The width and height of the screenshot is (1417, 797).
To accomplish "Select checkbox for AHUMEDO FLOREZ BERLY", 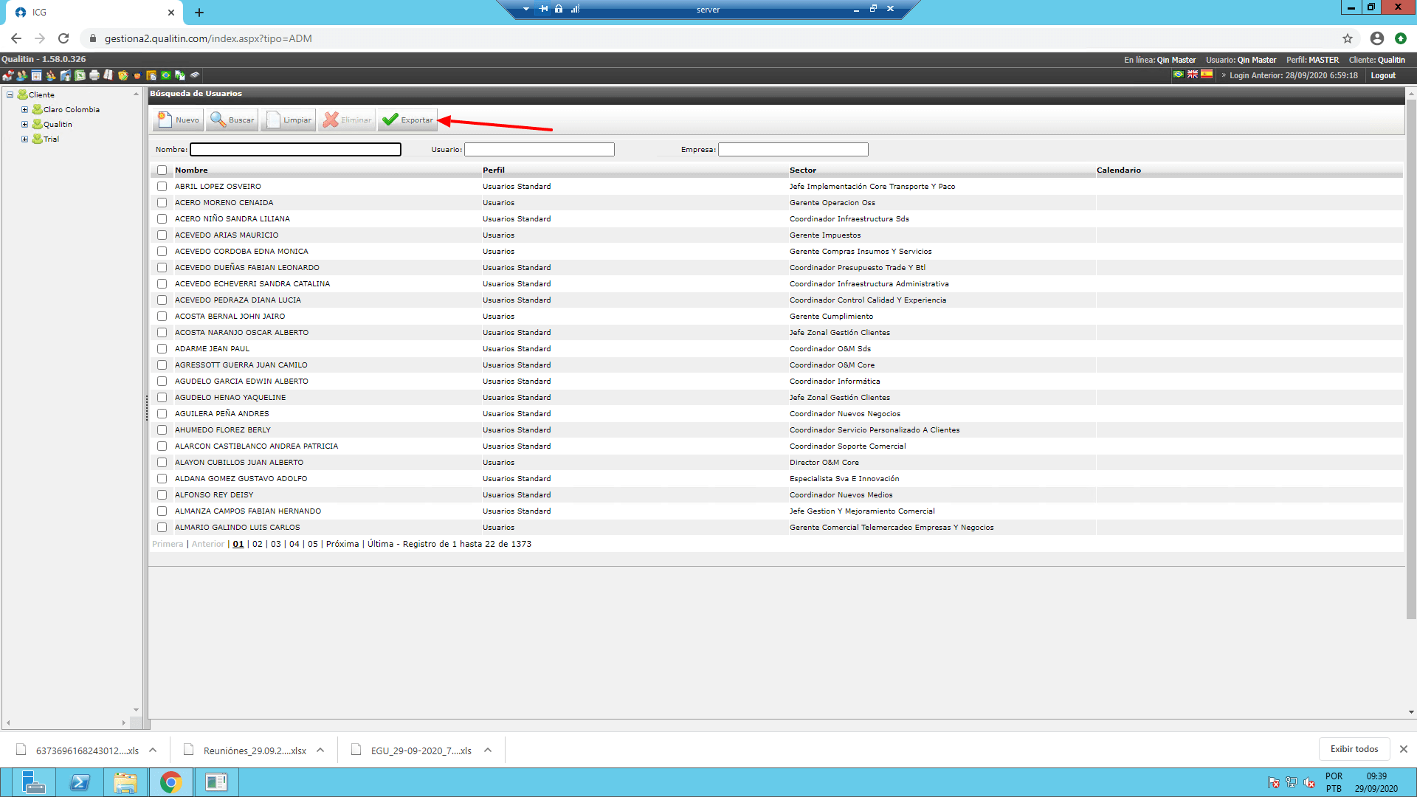I will (x=162, y=430).
